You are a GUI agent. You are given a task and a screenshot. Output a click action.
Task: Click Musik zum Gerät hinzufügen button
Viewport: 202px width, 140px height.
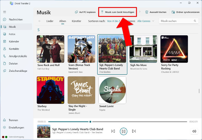pos(117,12)
